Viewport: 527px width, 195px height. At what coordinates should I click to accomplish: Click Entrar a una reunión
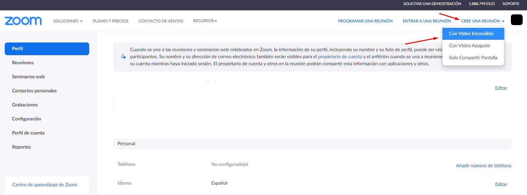click(x=427, y=21)
